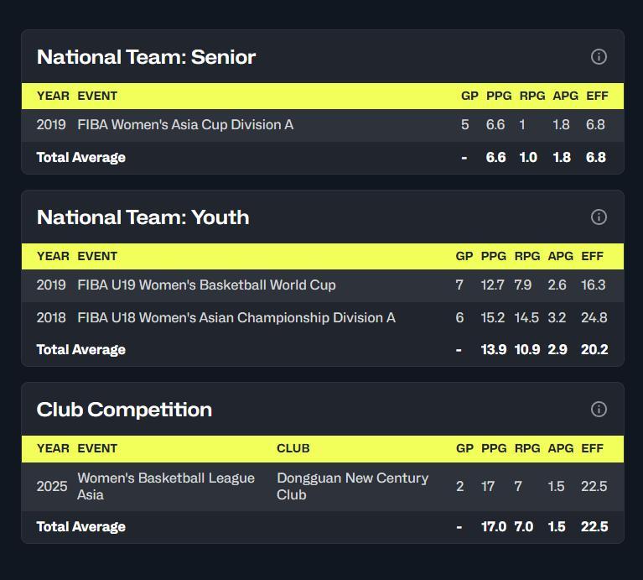The width and height of the screenshot is (643, 580).
Task: Click the Club Competition heading
Action: (124, 410)
